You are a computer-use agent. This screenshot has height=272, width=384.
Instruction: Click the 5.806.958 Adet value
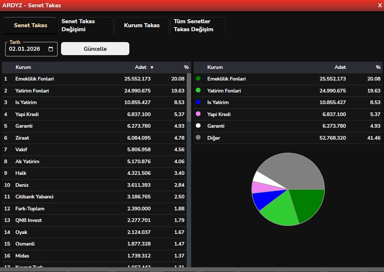139,149
